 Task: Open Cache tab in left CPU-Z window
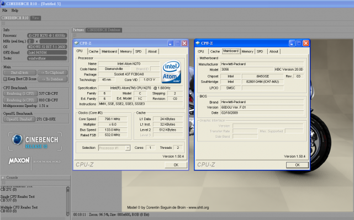93,51
